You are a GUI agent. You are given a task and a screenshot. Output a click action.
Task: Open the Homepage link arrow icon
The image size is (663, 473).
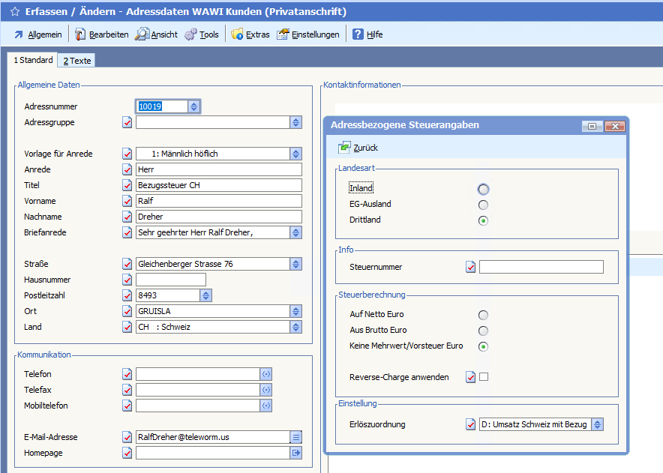(x=296, y=453)
